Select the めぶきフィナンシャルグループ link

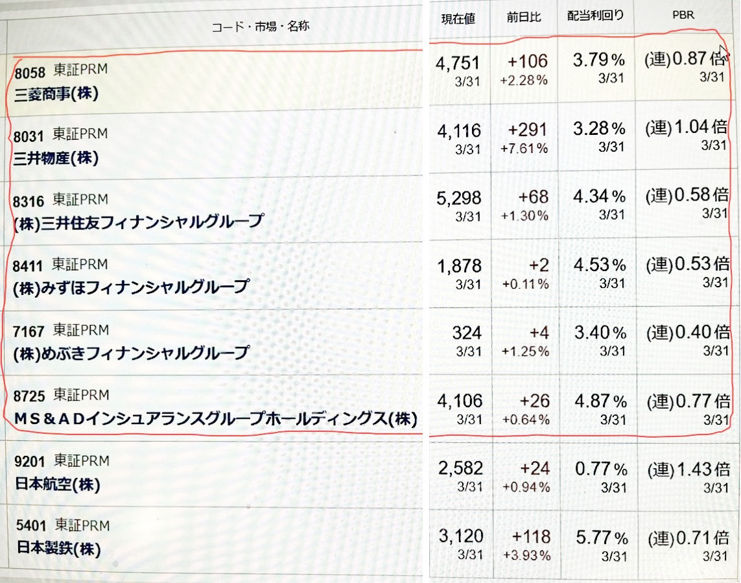click(131, 353)
